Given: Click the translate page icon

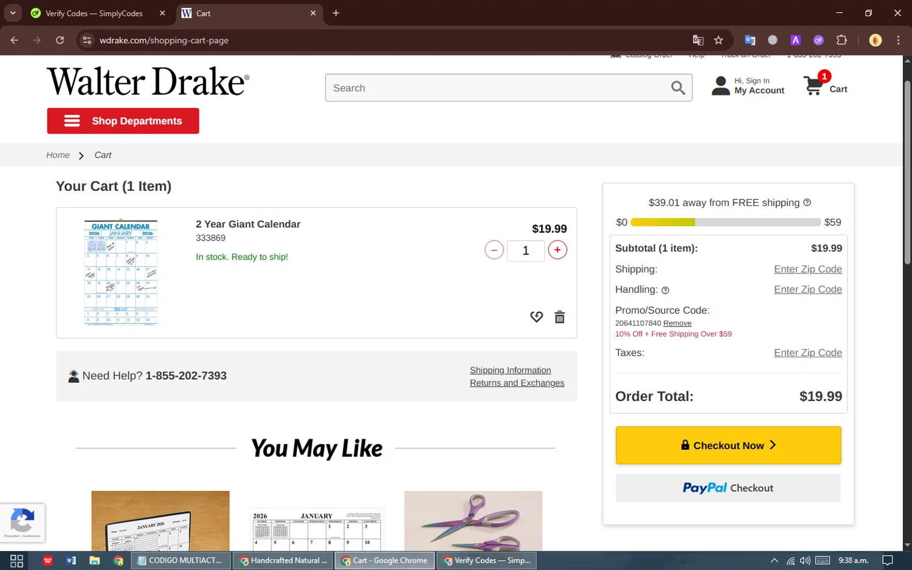Looking at the screenshot, I should click(x=698, y=40).
